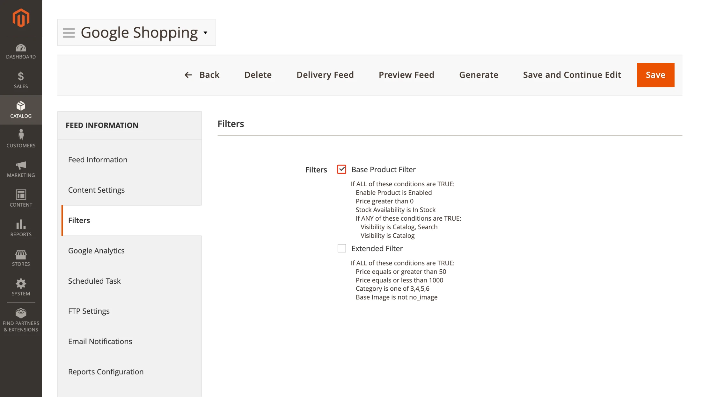Click Preview Feed
Image resolution: width=703 pixels, height=397 pixels.
tap(406, 75)
